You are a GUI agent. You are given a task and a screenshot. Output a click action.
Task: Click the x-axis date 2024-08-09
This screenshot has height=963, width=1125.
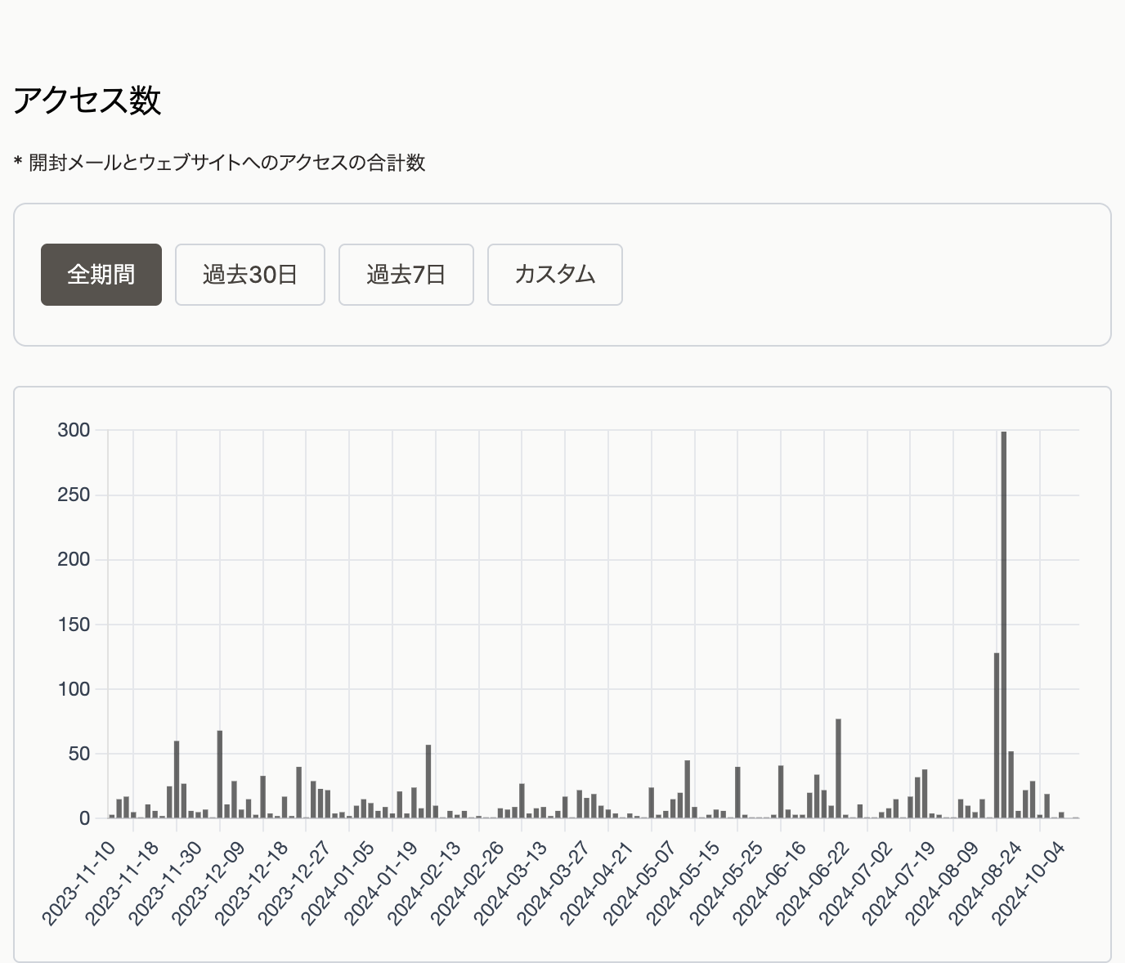coord(943,882)
